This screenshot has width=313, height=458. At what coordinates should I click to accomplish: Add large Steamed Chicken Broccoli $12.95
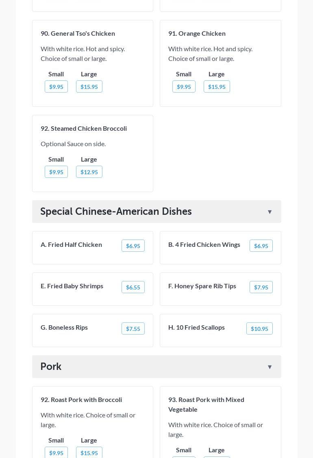[x=89, y=172]
